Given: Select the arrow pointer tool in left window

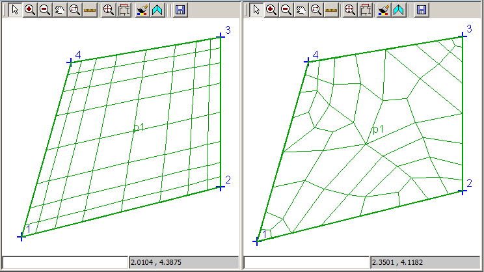Looking at the screenshot, I should pyautogui.click(x=15, y=10).
